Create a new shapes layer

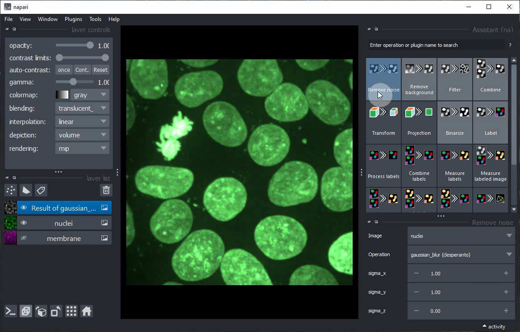pyautogui.click(x=26, y=191)
